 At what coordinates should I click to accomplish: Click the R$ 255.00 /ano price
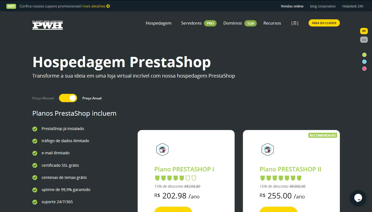(282, 196)
